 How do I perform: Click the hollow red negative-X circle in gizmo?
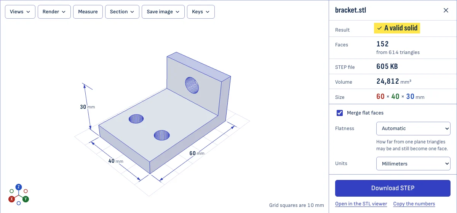(26, 191)
